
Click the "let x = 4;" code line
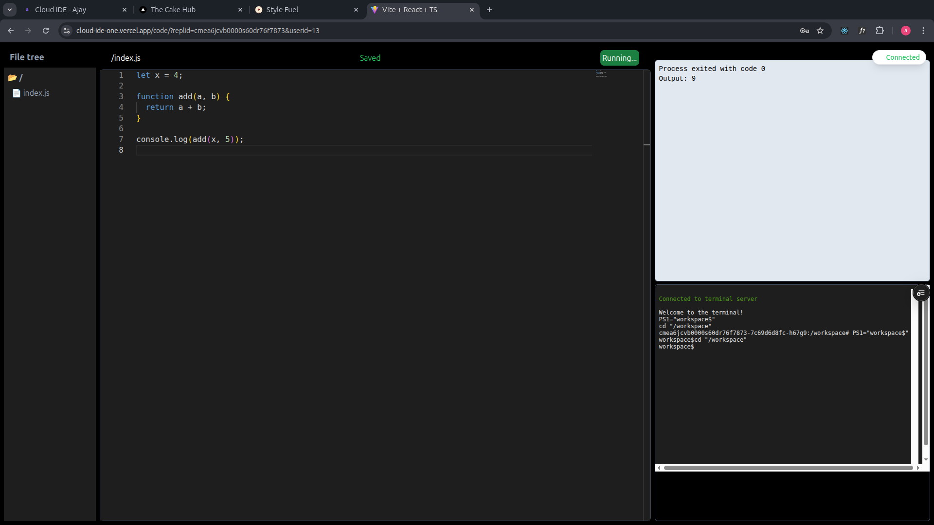[x=160, y=75]
